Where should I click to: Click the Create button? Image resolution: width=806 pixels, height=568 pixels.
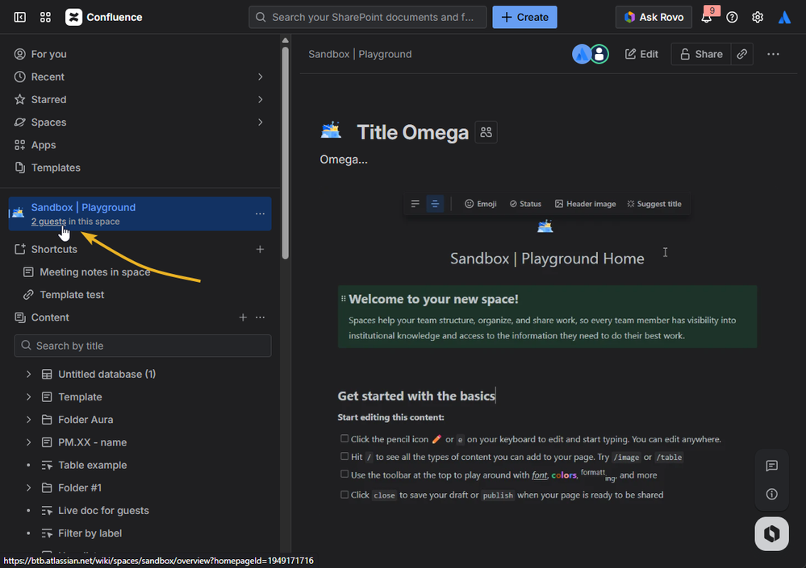coord(524,17)
